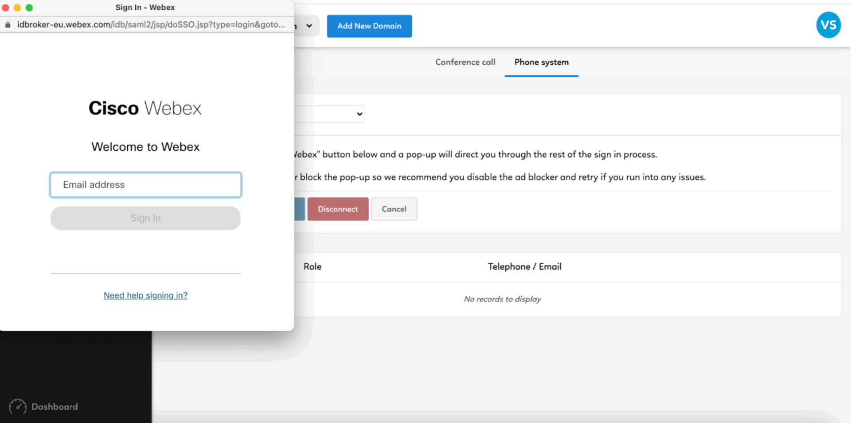Click the Dashboard gauge icon in the sidebar
Screen dimensions: 851x423
pyautogui.click(x=18, y=407)
